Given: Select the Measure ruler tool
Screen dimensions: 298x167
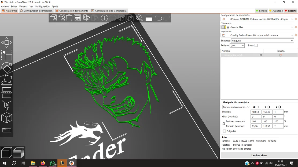Looking at the screenshot, I should (x=7, y=130).
